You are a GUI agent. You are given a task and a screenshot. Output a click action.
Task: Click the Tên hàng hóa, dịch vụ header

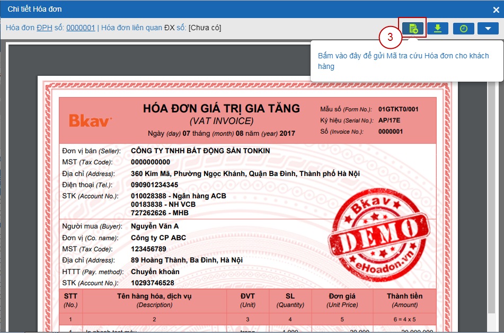(154, 301)
